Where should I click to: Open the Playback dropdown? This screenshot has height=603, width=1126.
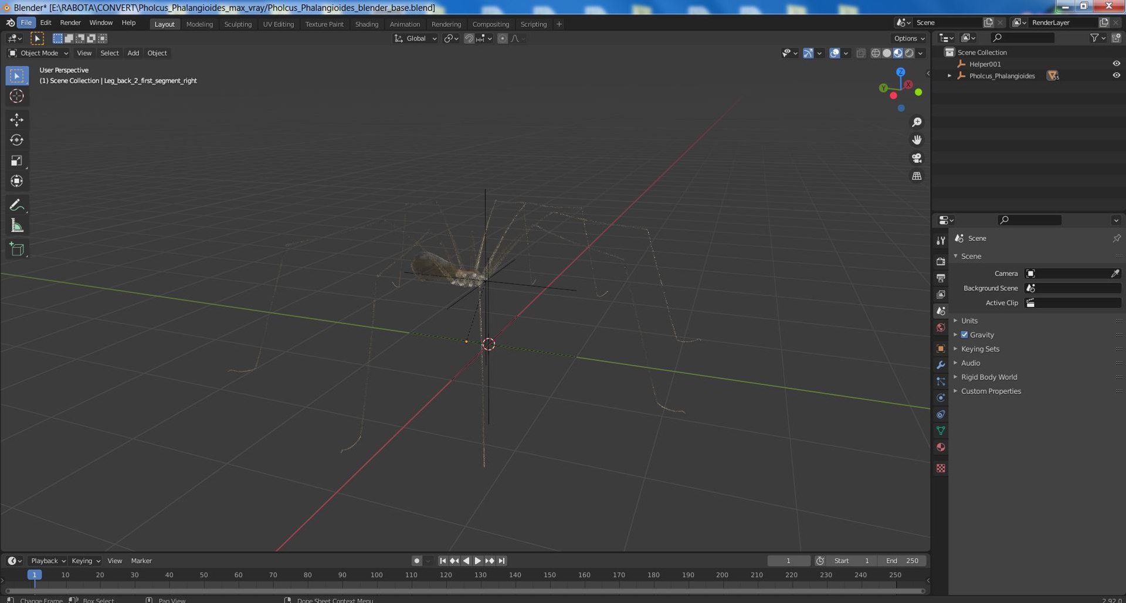pyautogui.click(x=48, y=561)
